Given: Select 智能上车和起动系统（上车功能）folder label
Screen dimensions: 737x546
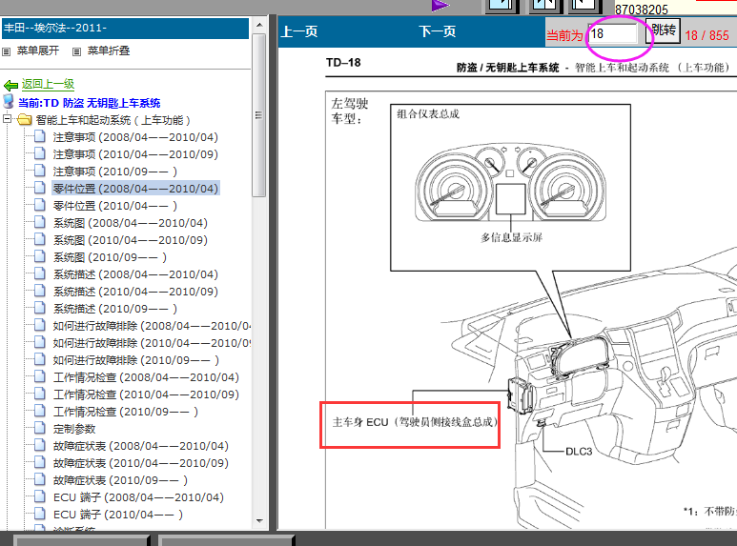Looking at the screenshot, I should pyautogui.click(x=113, y=120).
